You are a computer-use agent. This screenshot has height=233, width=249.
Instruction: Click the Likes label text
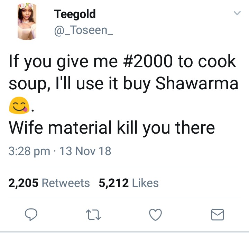pos(145,183)
